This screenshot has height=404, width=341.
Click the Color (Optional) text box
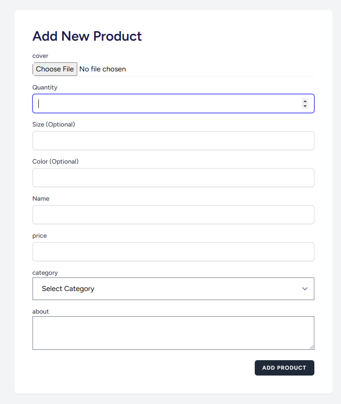(173, 178)
